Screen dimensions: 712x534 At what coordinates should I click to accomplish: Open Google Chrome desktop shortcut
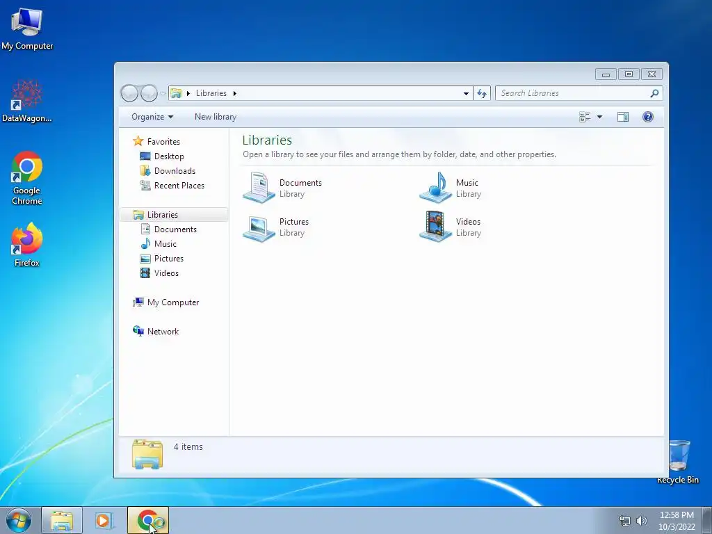pyautogui.click(x=27, y=177)
